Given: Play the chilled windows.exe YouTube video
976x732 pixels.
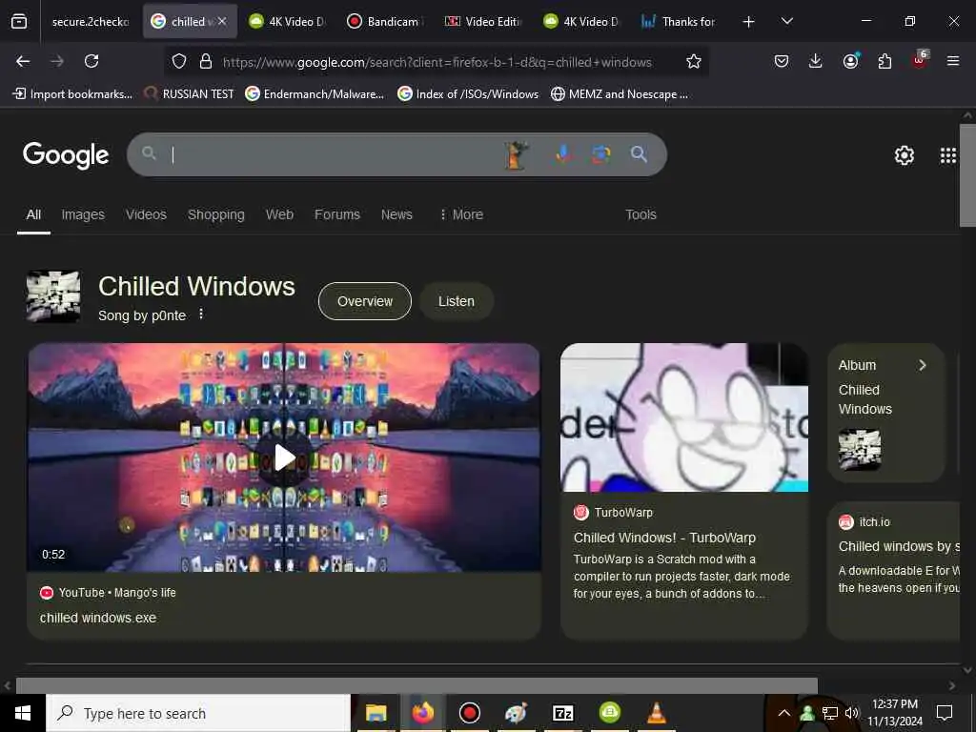Looking at the screenshot, I should (x=284, y=457).
